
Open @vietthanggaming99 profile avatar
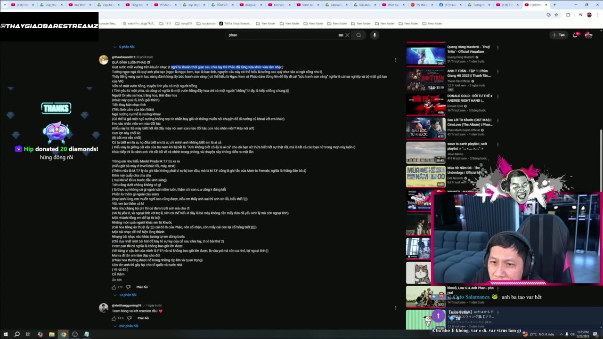104,308
